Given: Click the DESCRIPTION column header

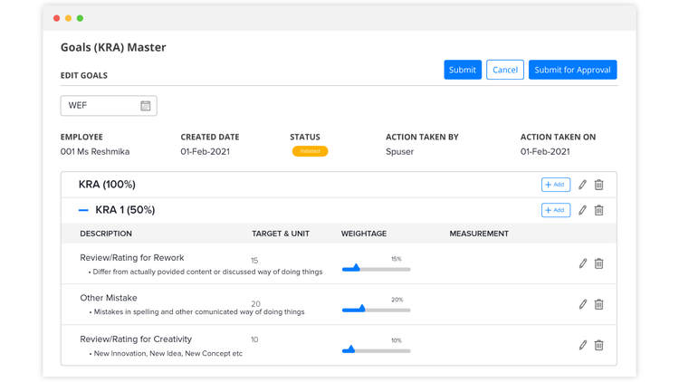Looking at the screenshot, I should (x=106, y=234).
